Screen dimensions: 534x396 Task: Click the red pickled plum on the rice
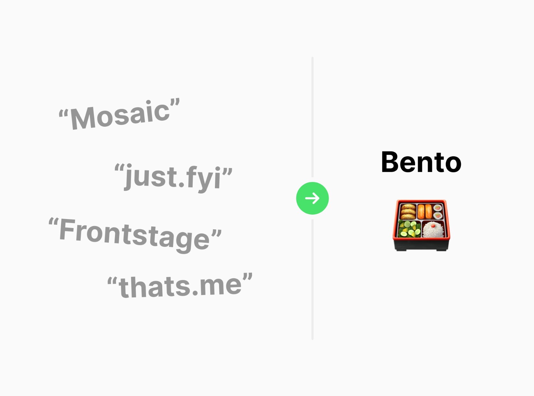coord(433,225)
